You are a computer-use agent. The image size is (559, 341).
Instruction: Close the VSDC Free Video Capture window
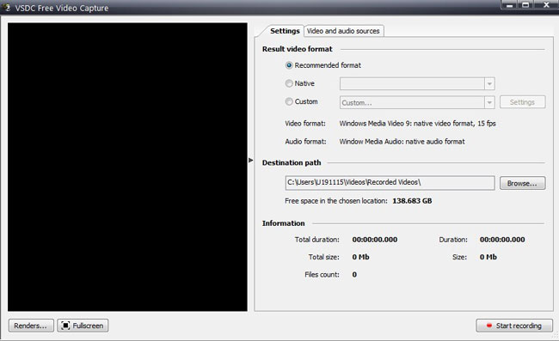(x=546, y=5)
